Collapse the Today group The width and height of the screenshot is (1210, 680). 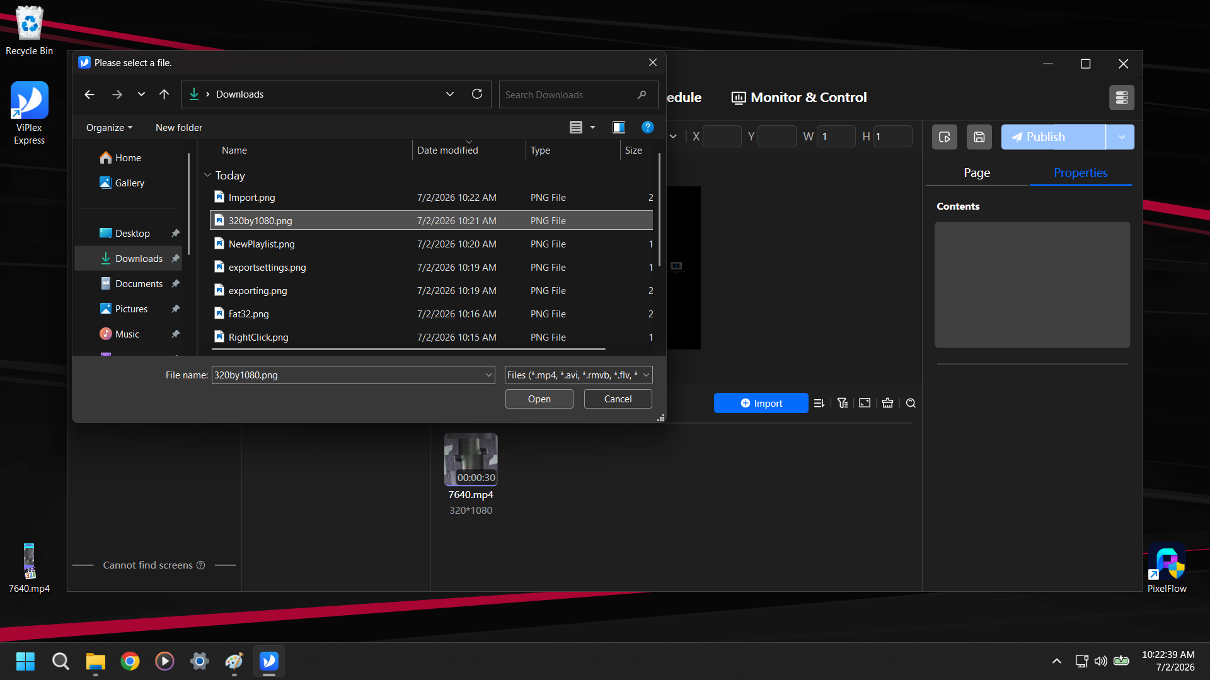207,175
